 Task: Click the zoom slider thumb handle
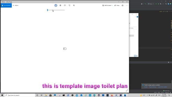pos(48,10)
